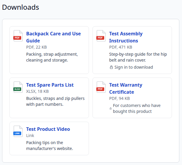Click the Sign in to download text
Image resolution: width=182 pixels, height=165 pixels.
(134, 67)
